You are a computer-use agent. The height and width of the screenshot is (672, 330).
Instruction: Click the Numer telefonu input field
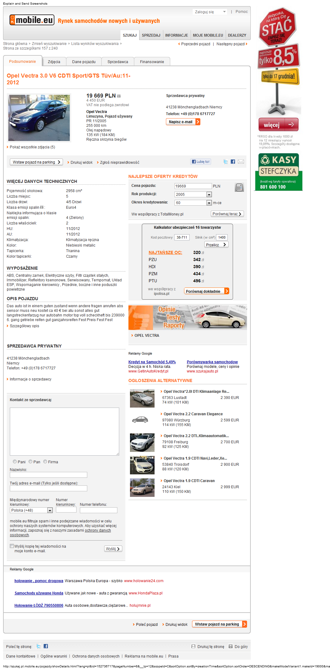pyautogui.click(x=99, y=510)
